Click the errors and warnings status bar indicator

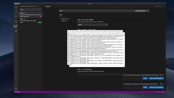coord(18,92)
